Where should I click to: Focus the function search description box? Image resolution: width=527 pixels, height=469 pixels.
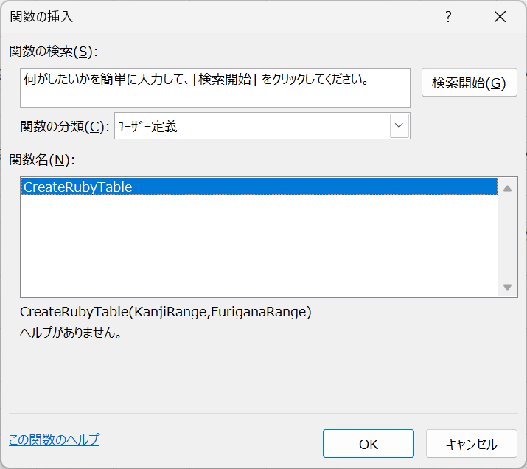point(215,88)
